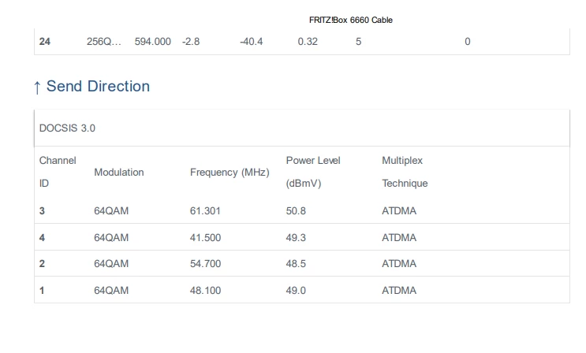This screenshot has height=353, width=586.
Task: Click the 50.8 power level value
Action: pyautogui.click(x=297, y=211)
